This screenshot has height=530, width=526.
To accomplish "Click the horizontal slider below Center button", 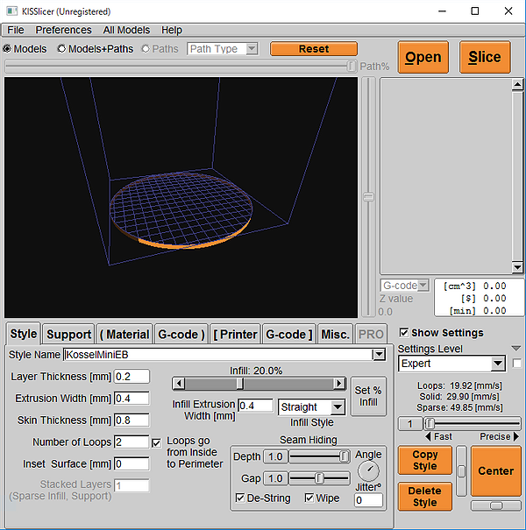I will tap(496, 505).
